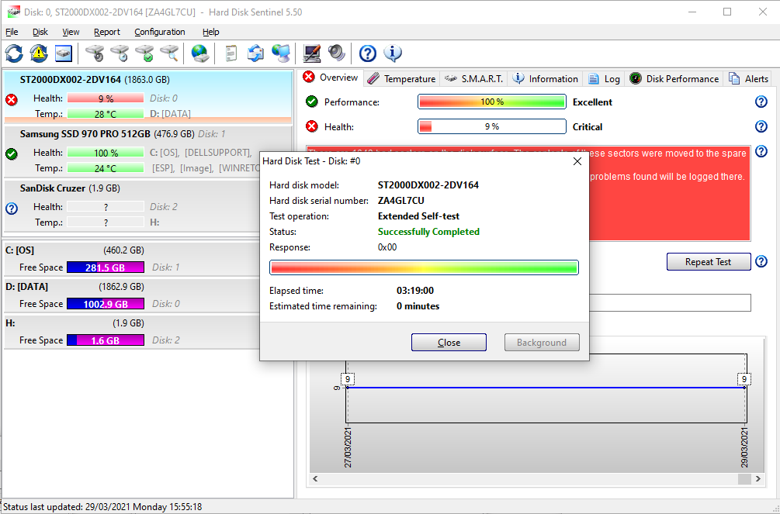This screenshot has width=780, height=514.
Task: Click the disk with magnifier toolbar icon
Action: [169, 53]
